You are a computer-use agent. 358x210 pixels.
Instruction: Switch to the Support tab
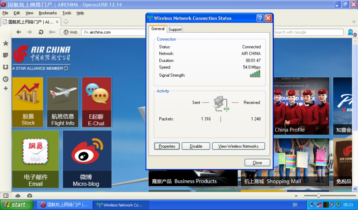[x=175, y=29]
